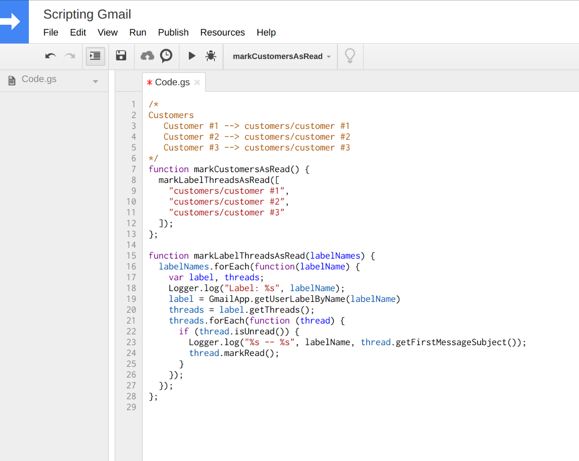Click comment line "Customer #3 --> customers/customer #3"

click(257, 147)
